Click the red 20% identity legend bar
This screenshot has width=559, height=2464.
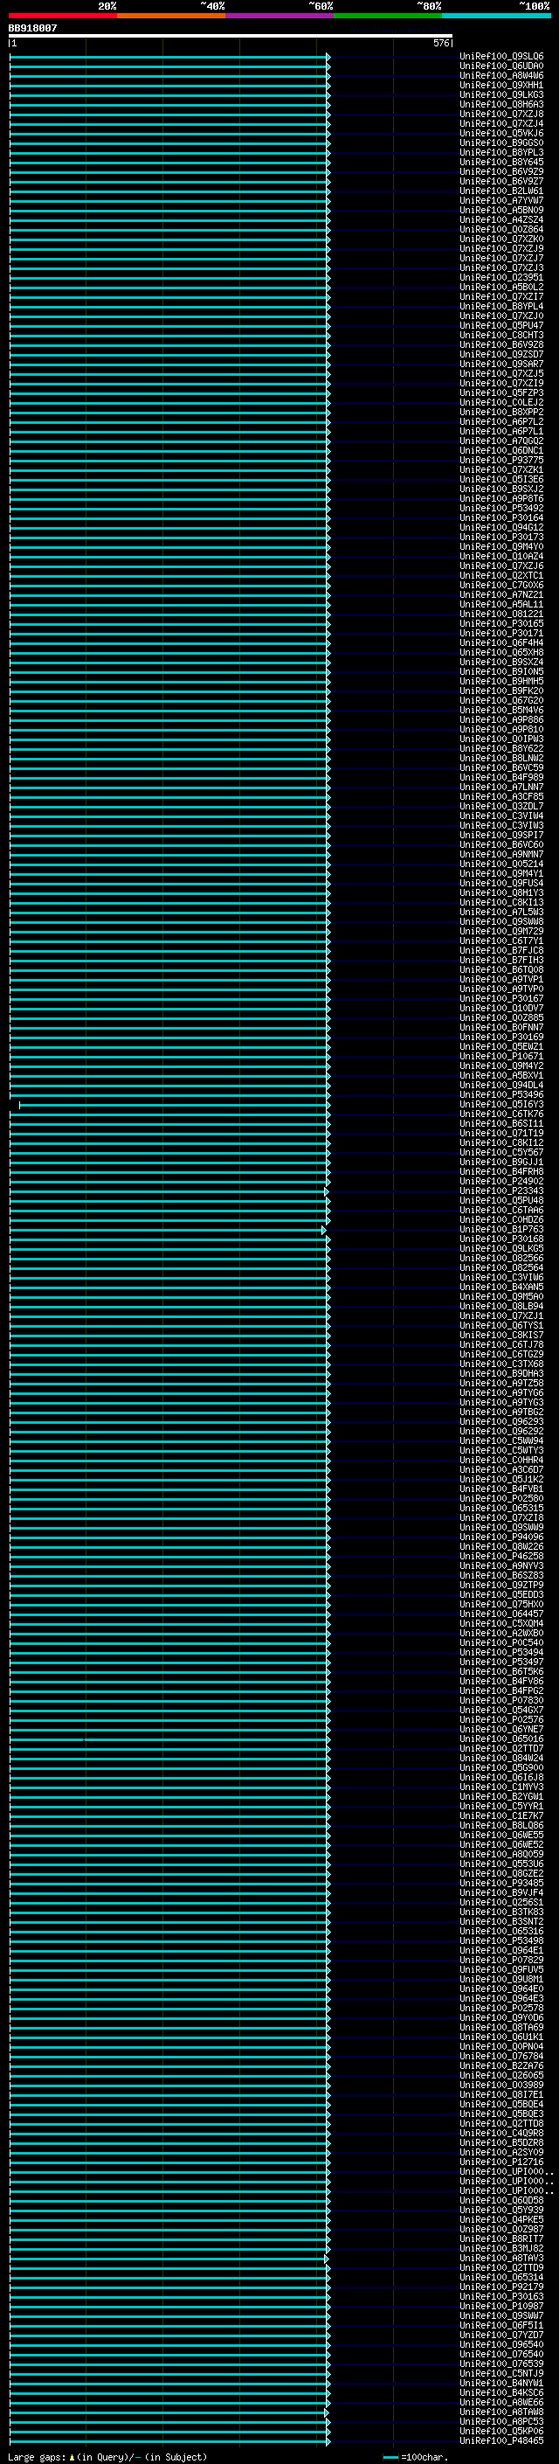click(x=63, y=16)
